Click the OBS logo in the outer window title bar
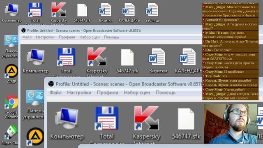This screenshot has height=148, width=263. click(x=23, y=30)
